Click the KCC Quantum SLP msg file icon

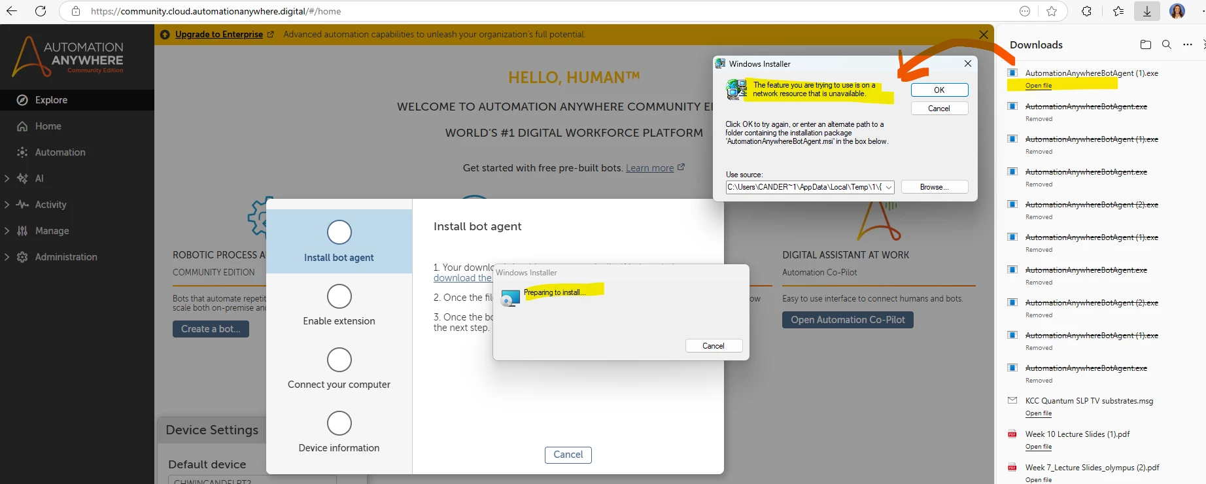pyautogui.click(x=1012, y=400)
